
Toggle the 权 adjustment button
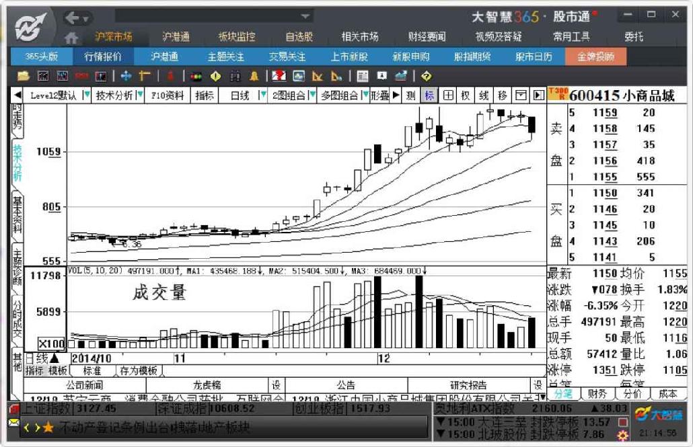coord(466,95)
